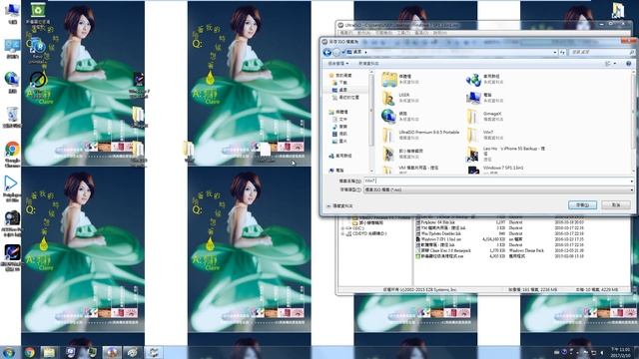Select the Claire Kuo 3.0 themepack row

(499, 250)
